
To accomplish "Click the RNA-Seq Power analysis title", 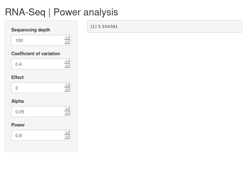I will point(61,12).
